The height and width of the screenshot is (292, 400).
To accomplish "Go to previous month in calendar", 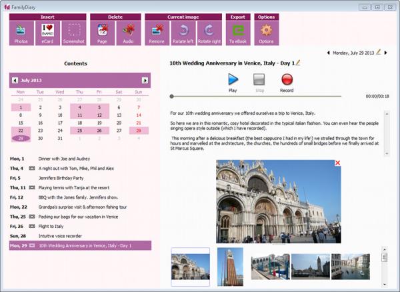I will click(15, 81).
